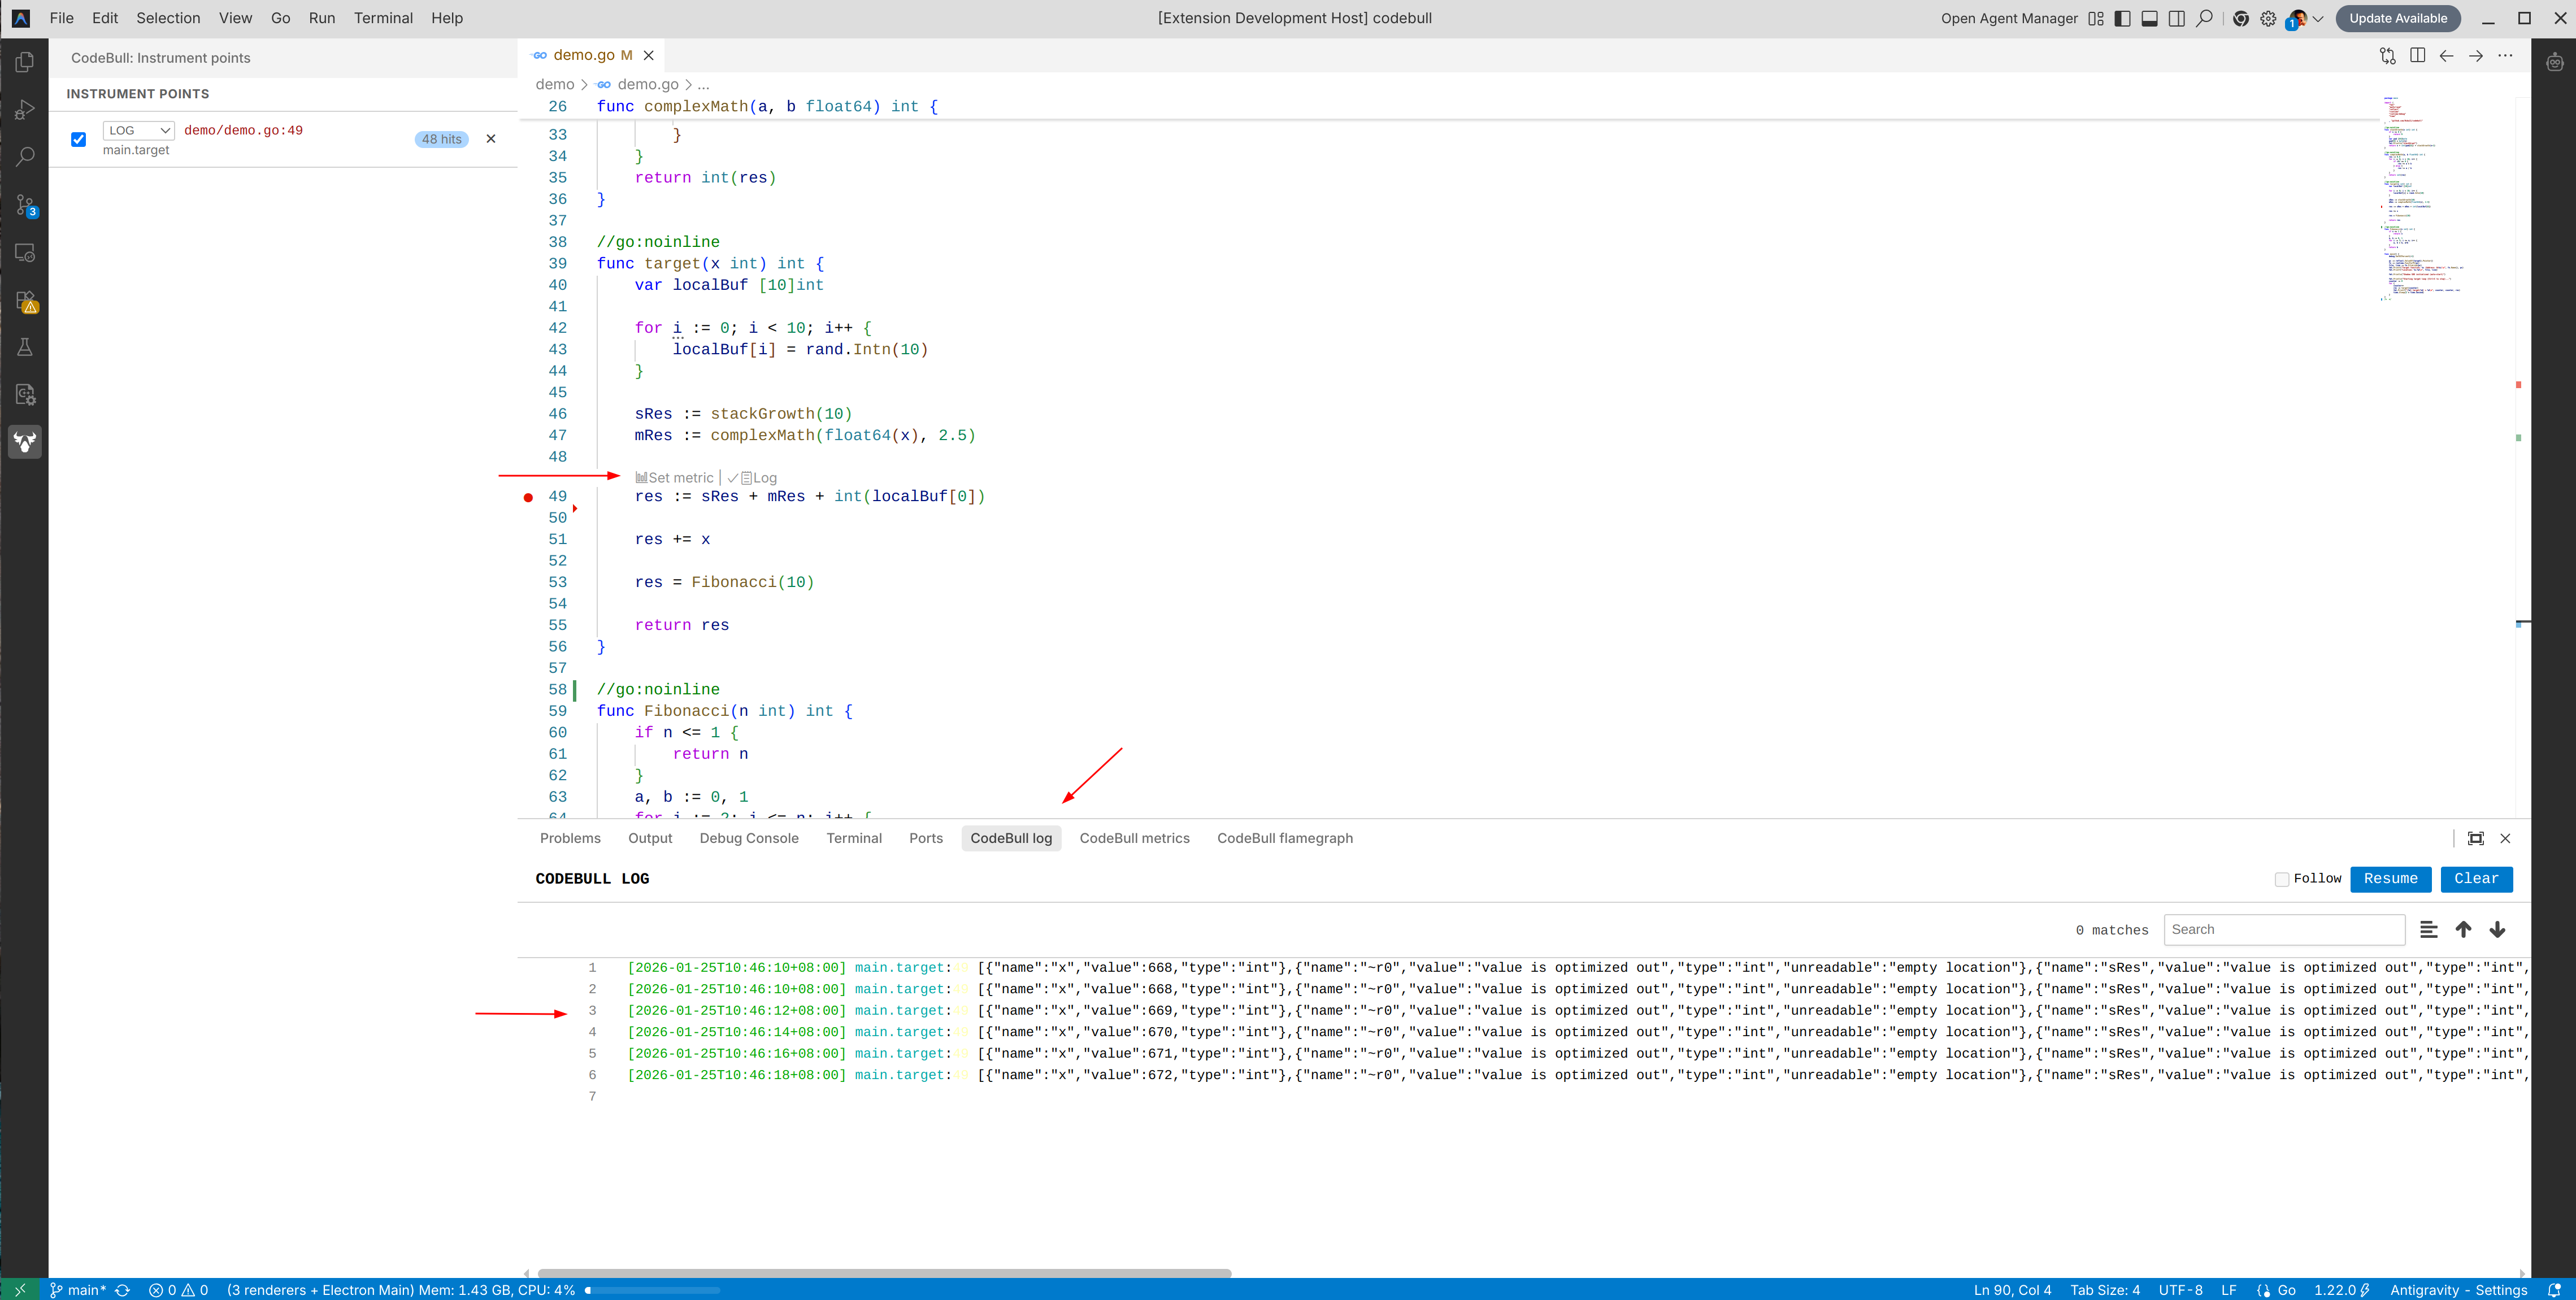Open the CodeBull bull icon in activity bar
This screenshot has height=1300, width=2576.
[25, 442]
